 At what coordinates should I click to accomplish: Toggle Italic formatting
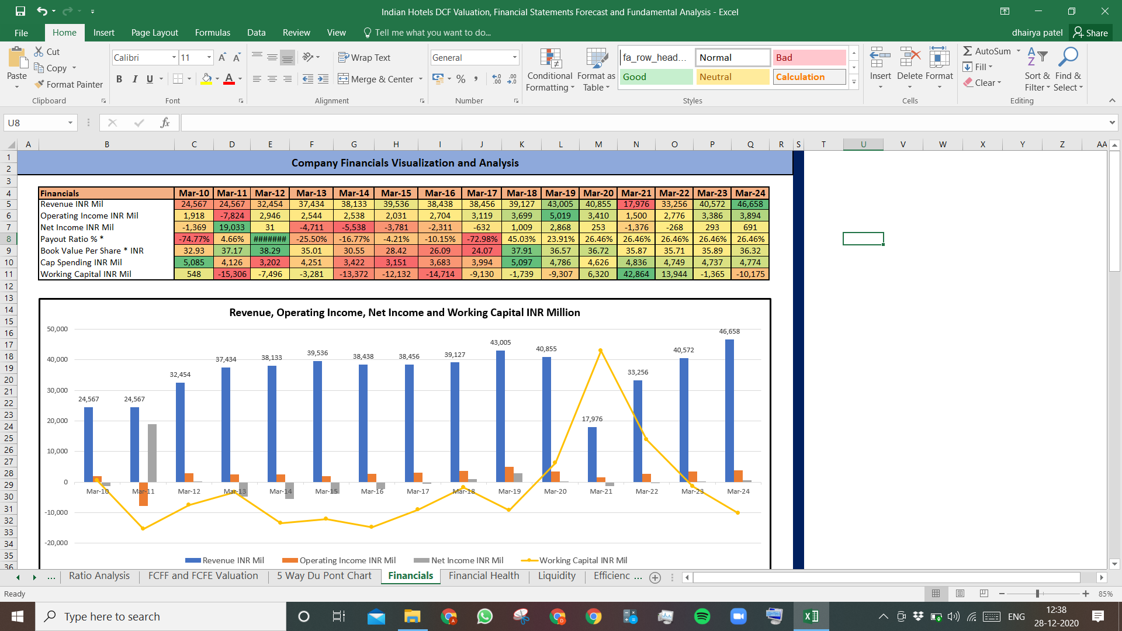click(134, 79)
